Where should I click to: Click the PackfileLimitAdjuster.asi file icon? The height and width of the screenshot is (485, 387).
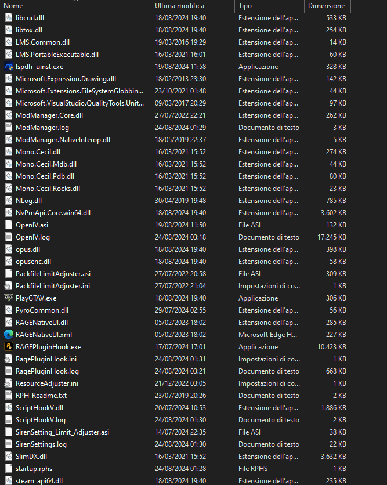(x=9, y=273)
